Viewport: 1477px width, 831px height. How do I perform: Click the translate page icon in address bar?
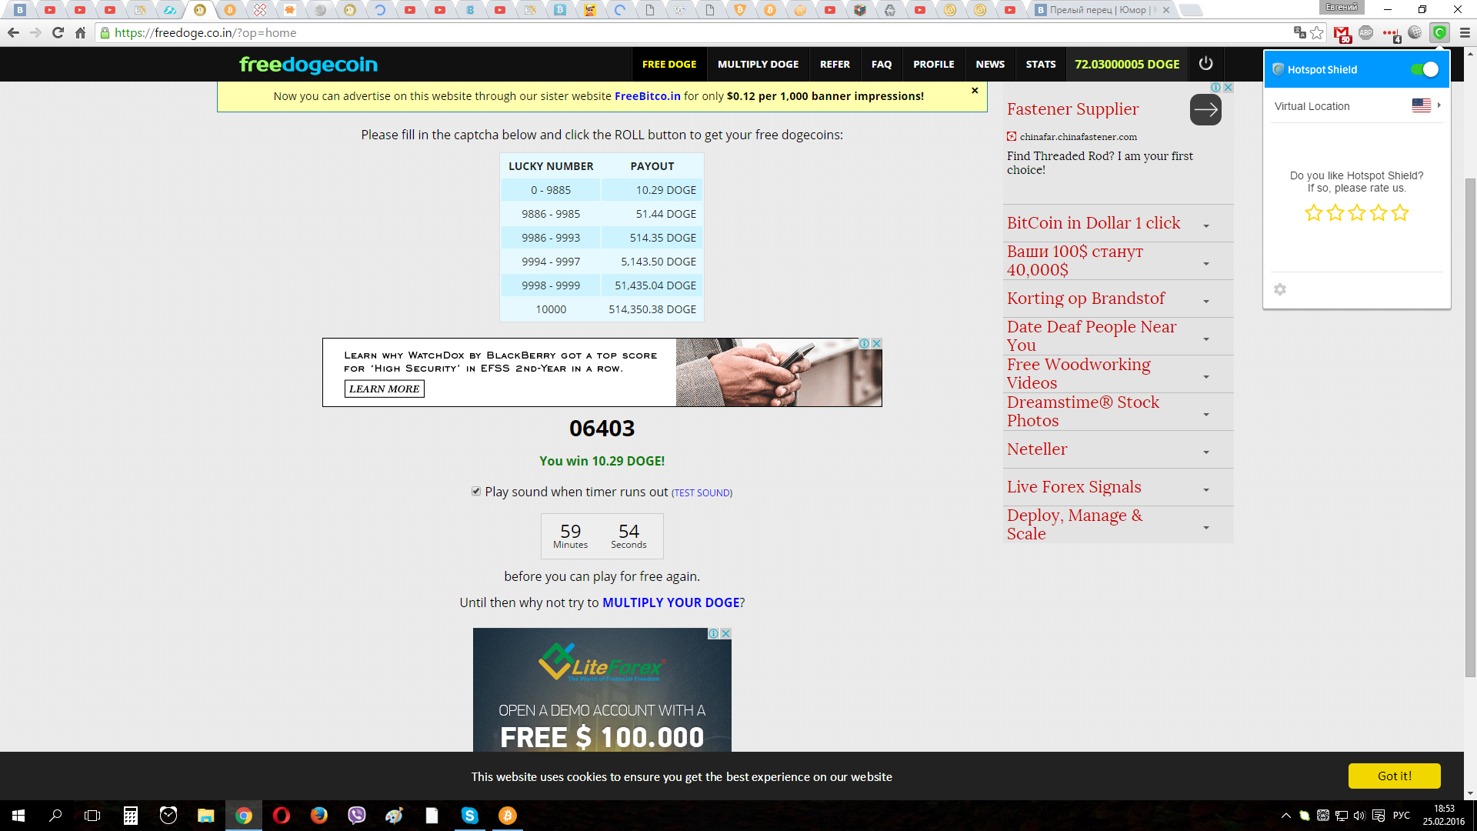pos(1299,32)
